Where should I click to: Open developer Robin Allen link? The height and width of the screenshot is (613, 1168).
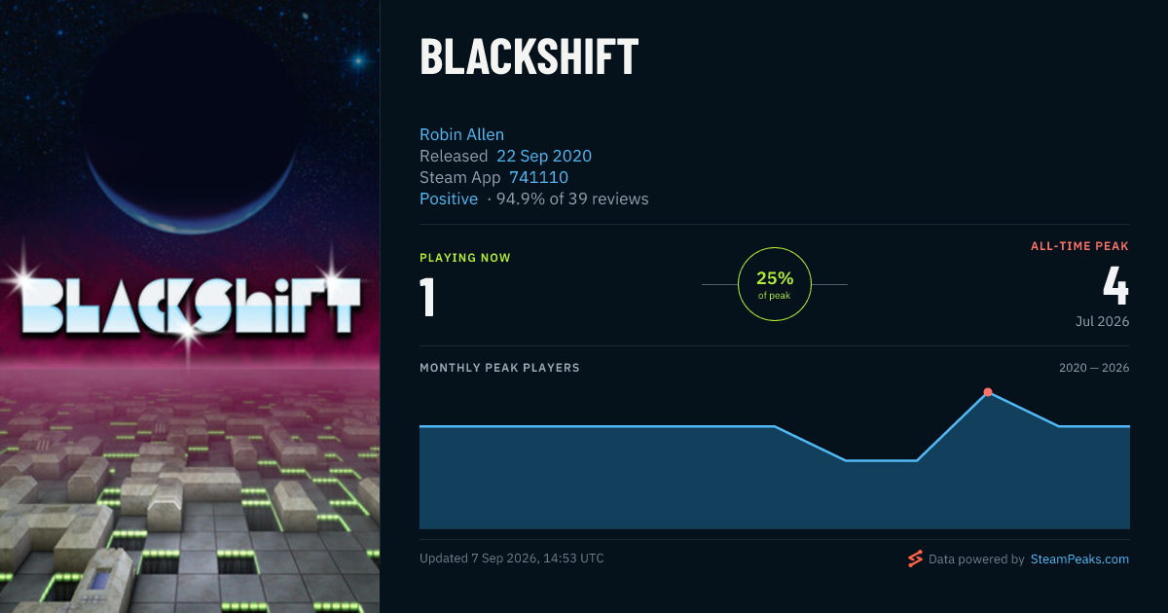461,134
